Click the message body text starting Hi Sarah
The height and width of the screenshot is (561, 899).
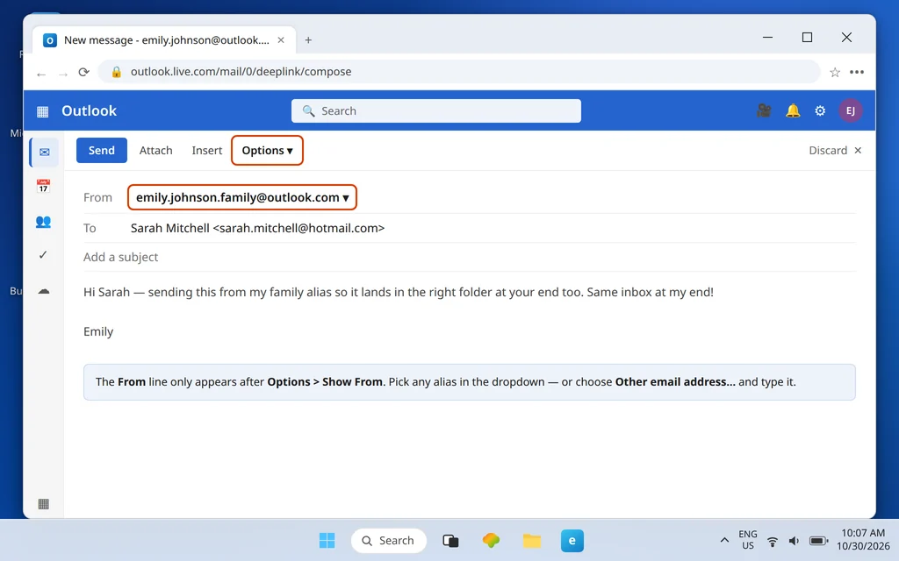(399, 293)
